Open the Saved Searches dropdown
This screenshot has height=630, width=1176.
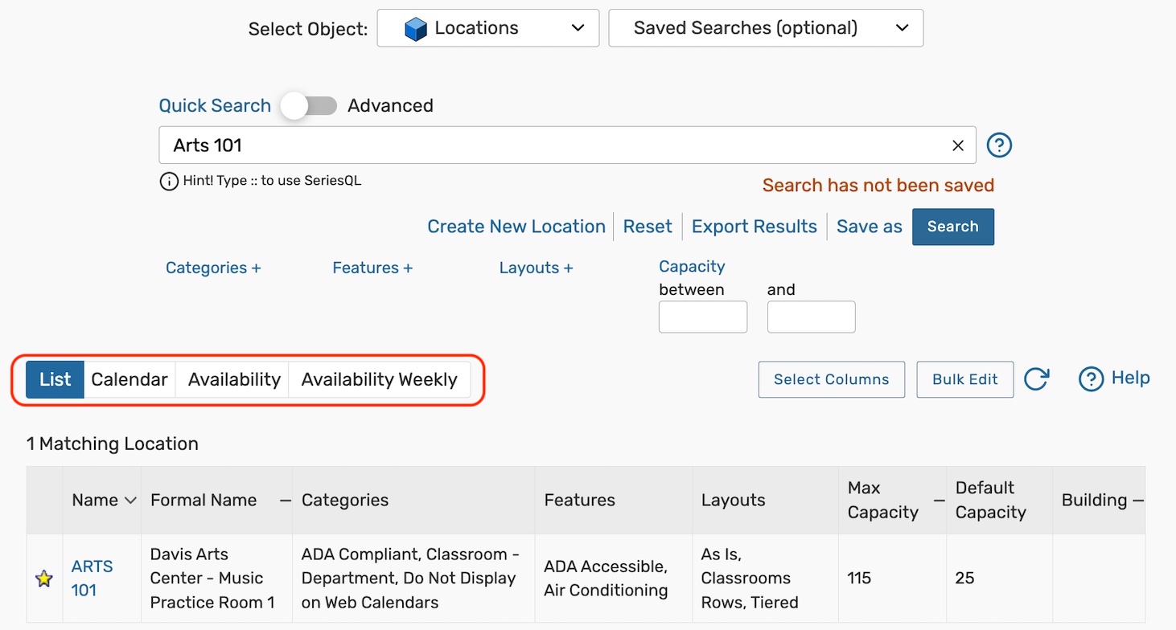pos(766,29)
